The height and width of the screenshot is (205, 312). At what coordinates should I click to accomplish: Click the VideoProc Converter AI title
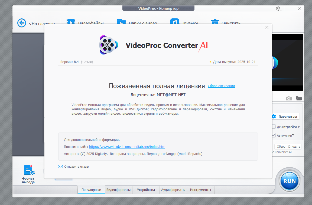click(x=167, y=45)
